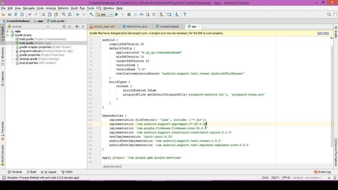The height and width of the screenshot is (190, 338).
Task: Collapse the Gradle Scripts tree node
Action: (x=7, y=35)
